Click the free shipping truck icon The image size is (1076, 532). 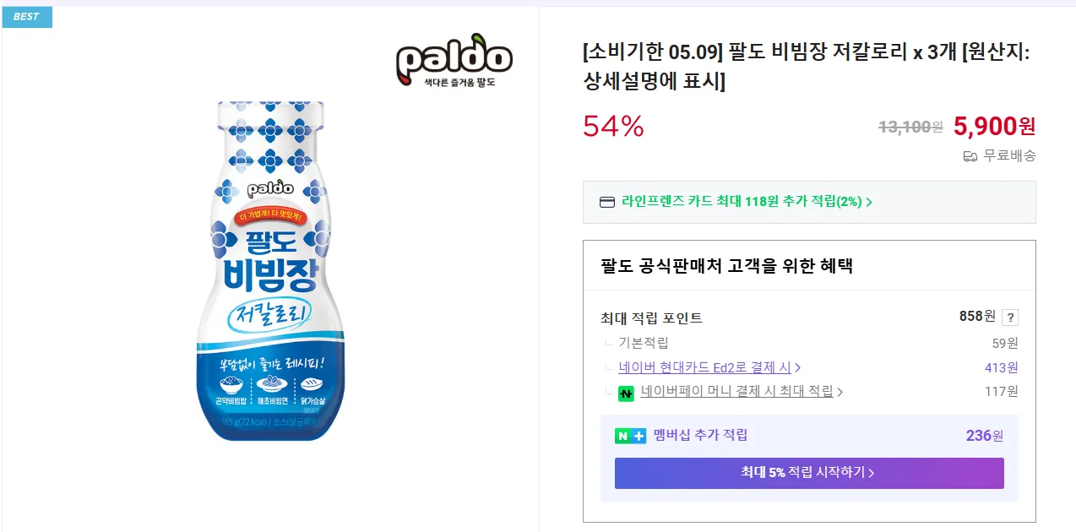coord(970,156)
